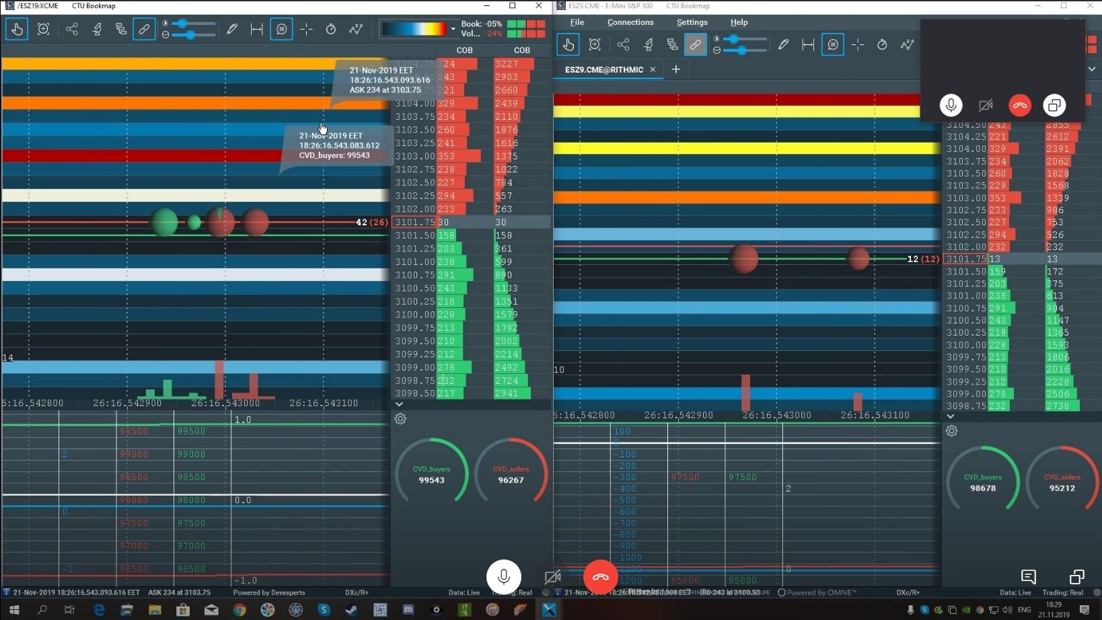1102x620 pixels.
Task: Select the horizontal measure tool in right toolbar
Action: pos(808,45)
